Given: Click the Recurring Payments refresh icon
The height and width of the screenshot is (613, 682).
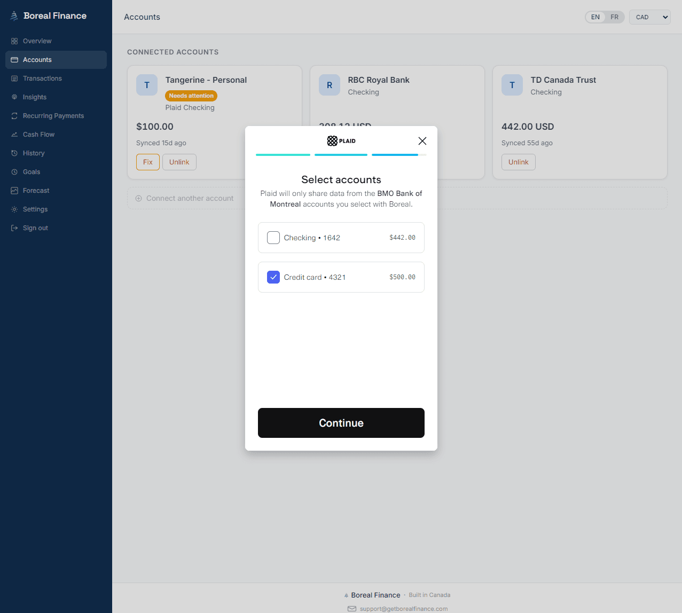Looking at the screenshot, I should pyautogui.click(x=14, y=116).
